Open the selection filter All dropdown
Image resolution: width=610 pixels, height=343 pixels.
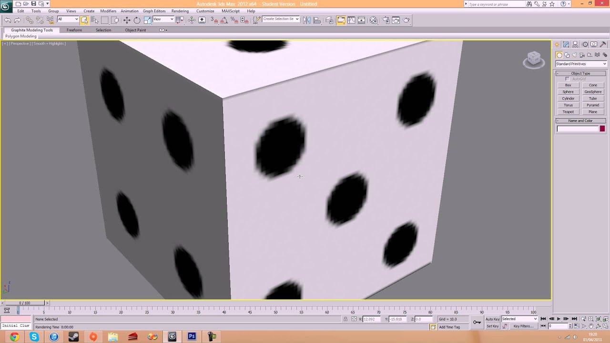click(68, 20)
